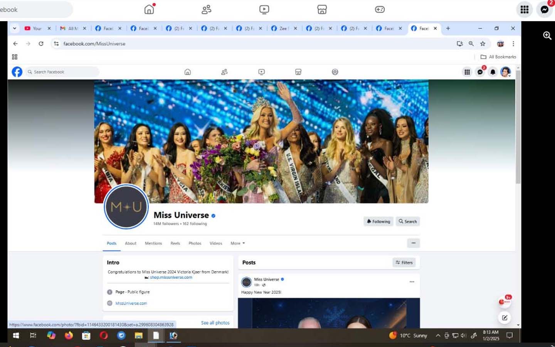Viewport: 555px width, 347px height.
Task: Open a new browser tab
Action: (448, 28)
